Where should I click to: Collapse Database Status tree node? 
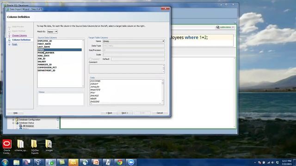coord(13,123)
